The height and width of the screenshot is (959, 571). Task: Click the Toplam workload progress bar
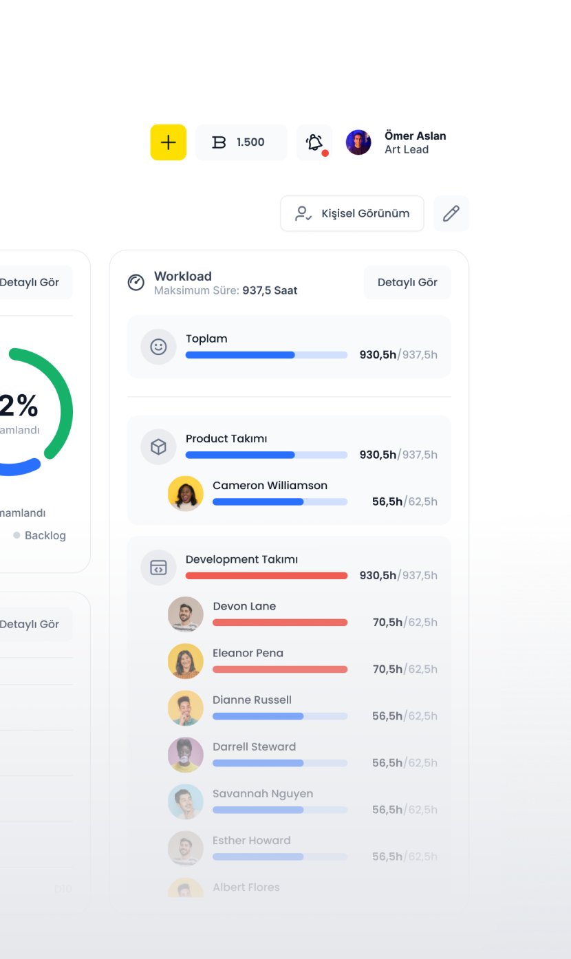266,355
